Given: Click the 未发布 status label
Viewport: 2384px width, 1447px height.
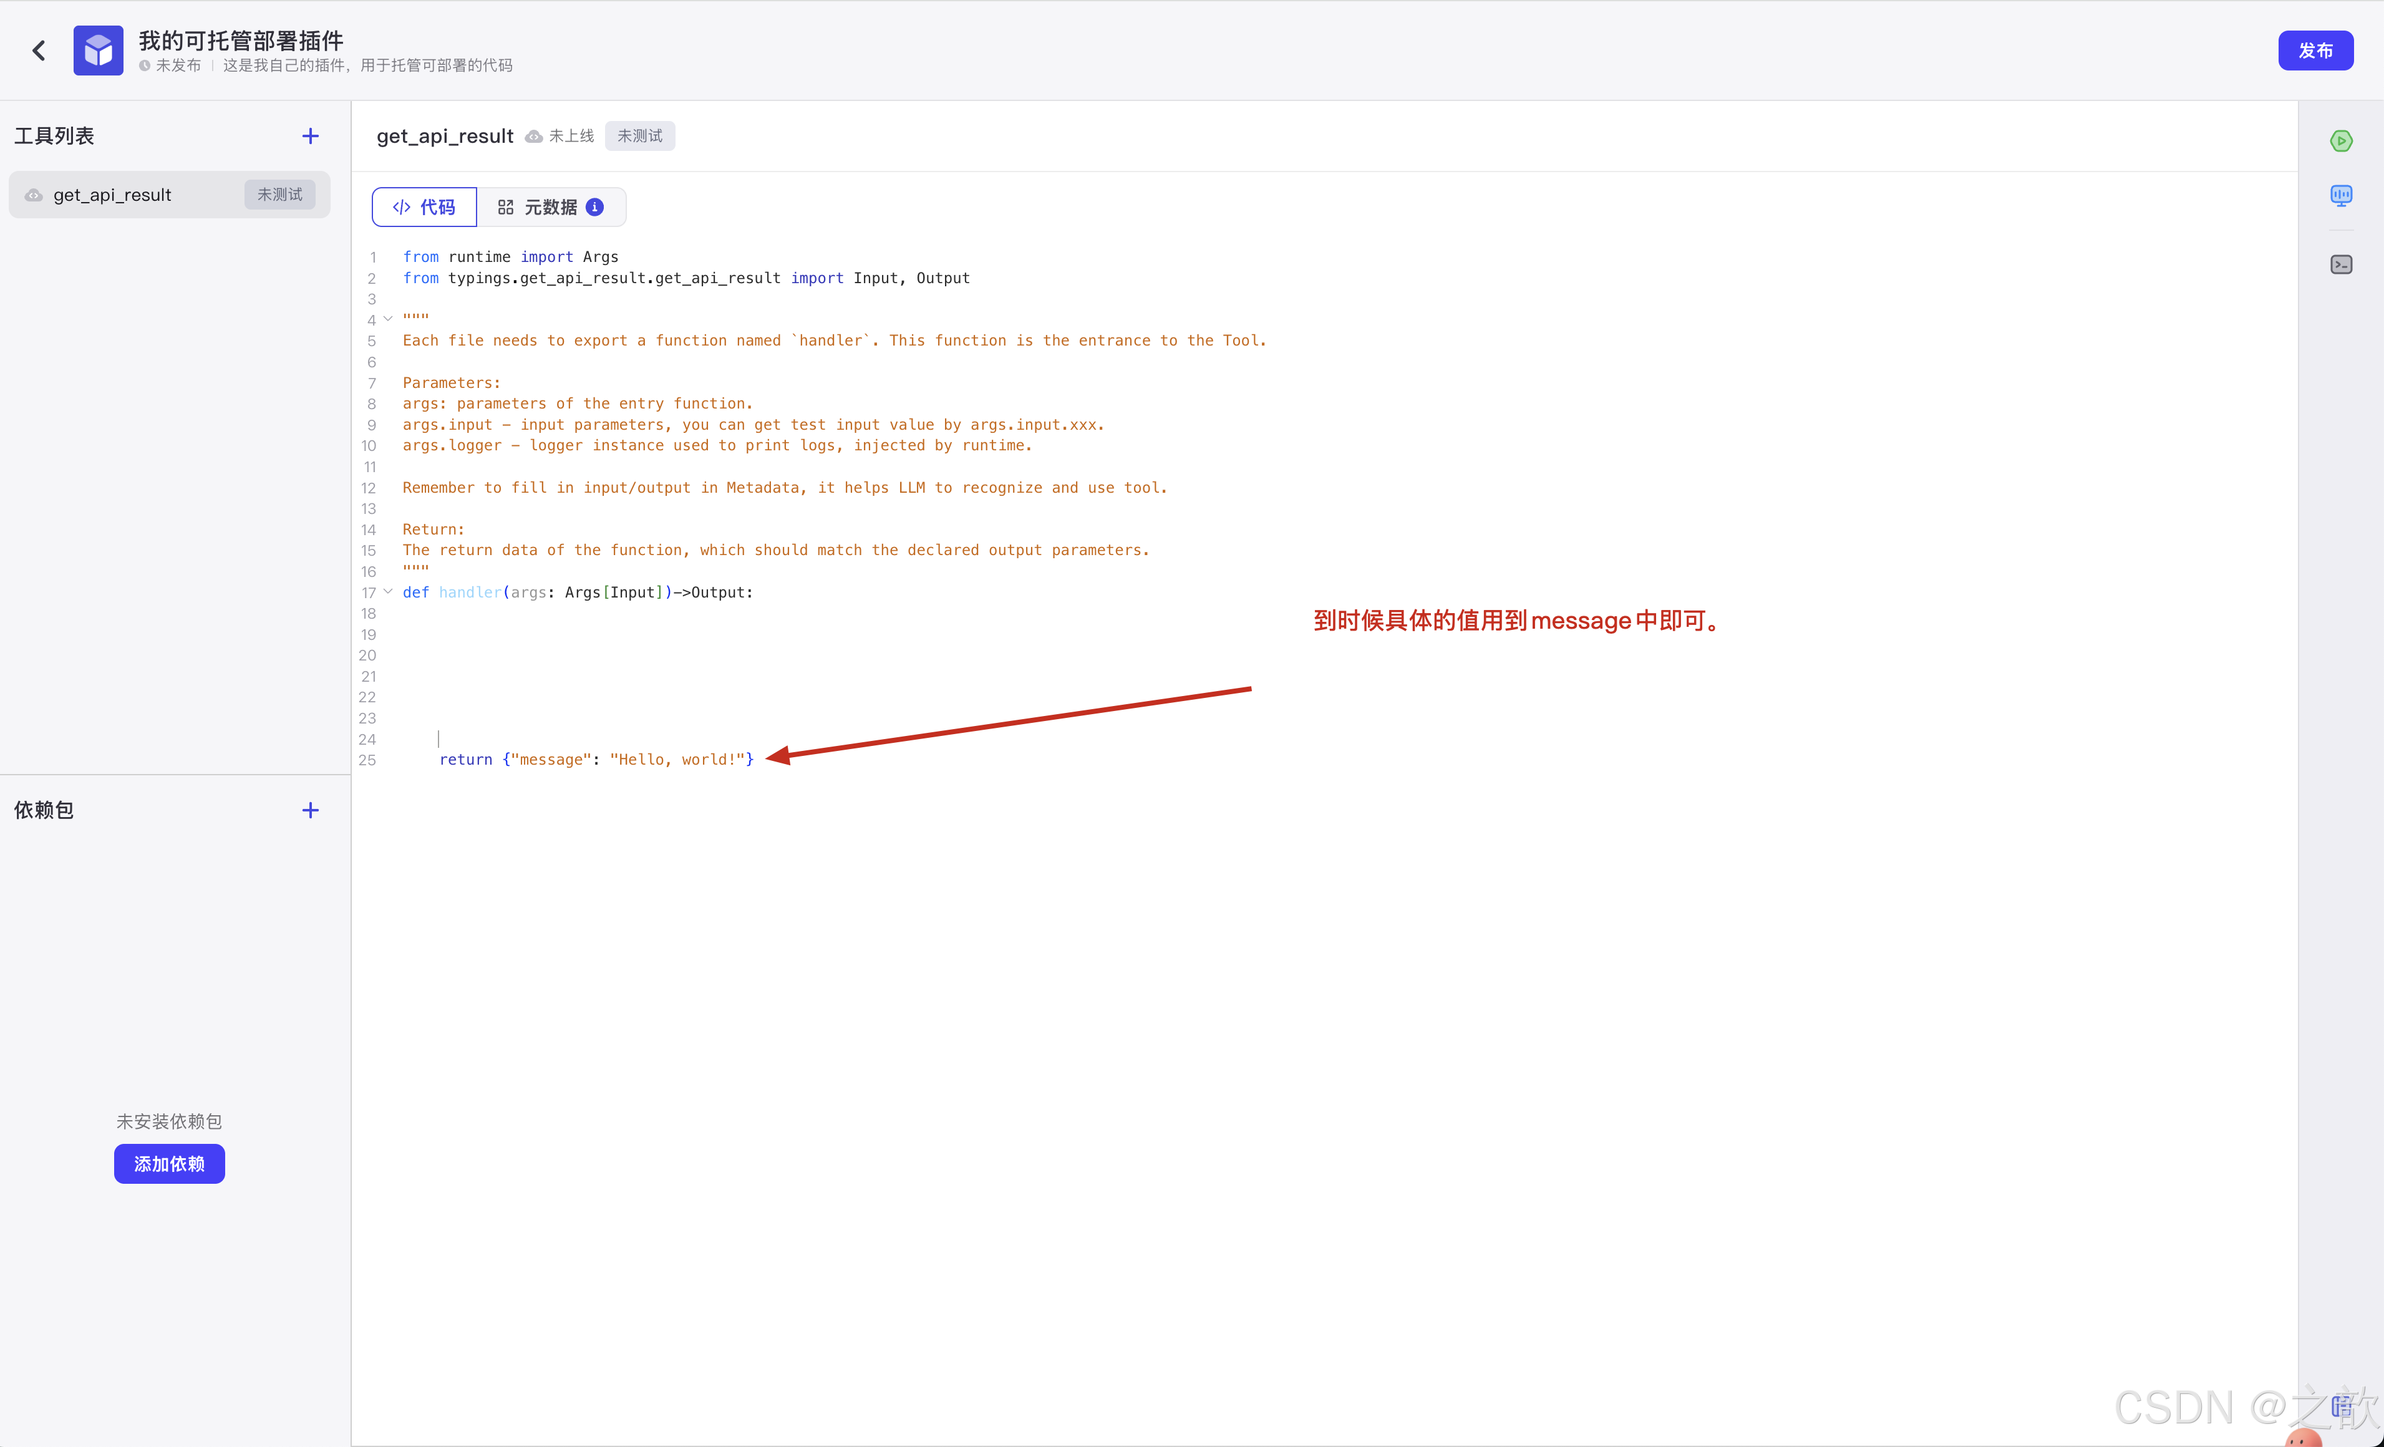Looking at the screenshot, I should (178, 65).
